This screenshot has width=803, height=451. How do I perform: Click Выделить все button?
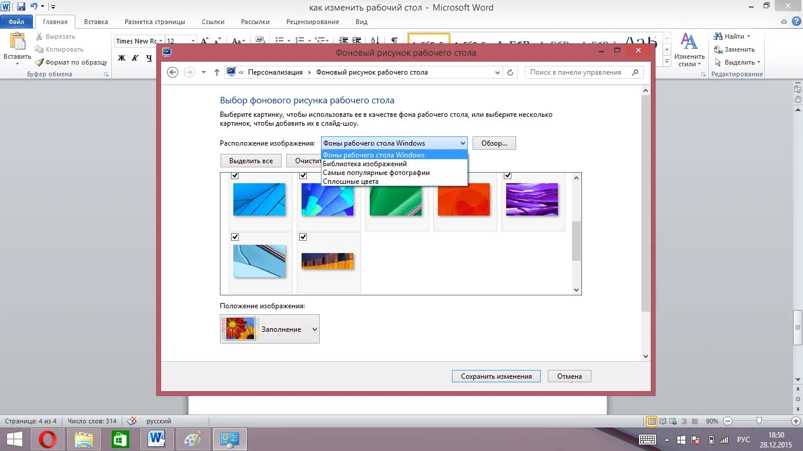tap(251, 161)
